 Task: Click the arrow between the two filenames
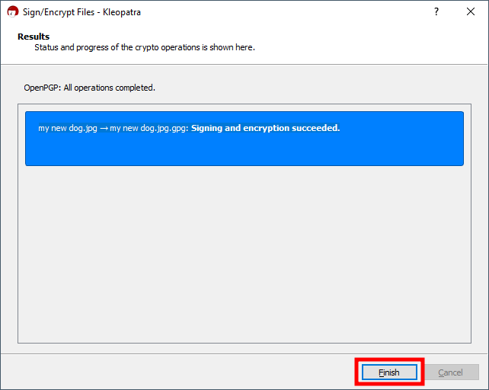[x=104, y=128]
